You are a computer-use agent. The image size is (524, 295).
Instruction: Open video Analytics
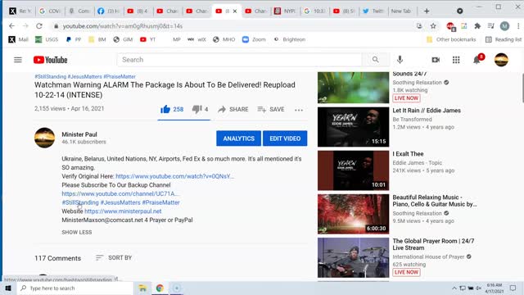click(238, 138)
